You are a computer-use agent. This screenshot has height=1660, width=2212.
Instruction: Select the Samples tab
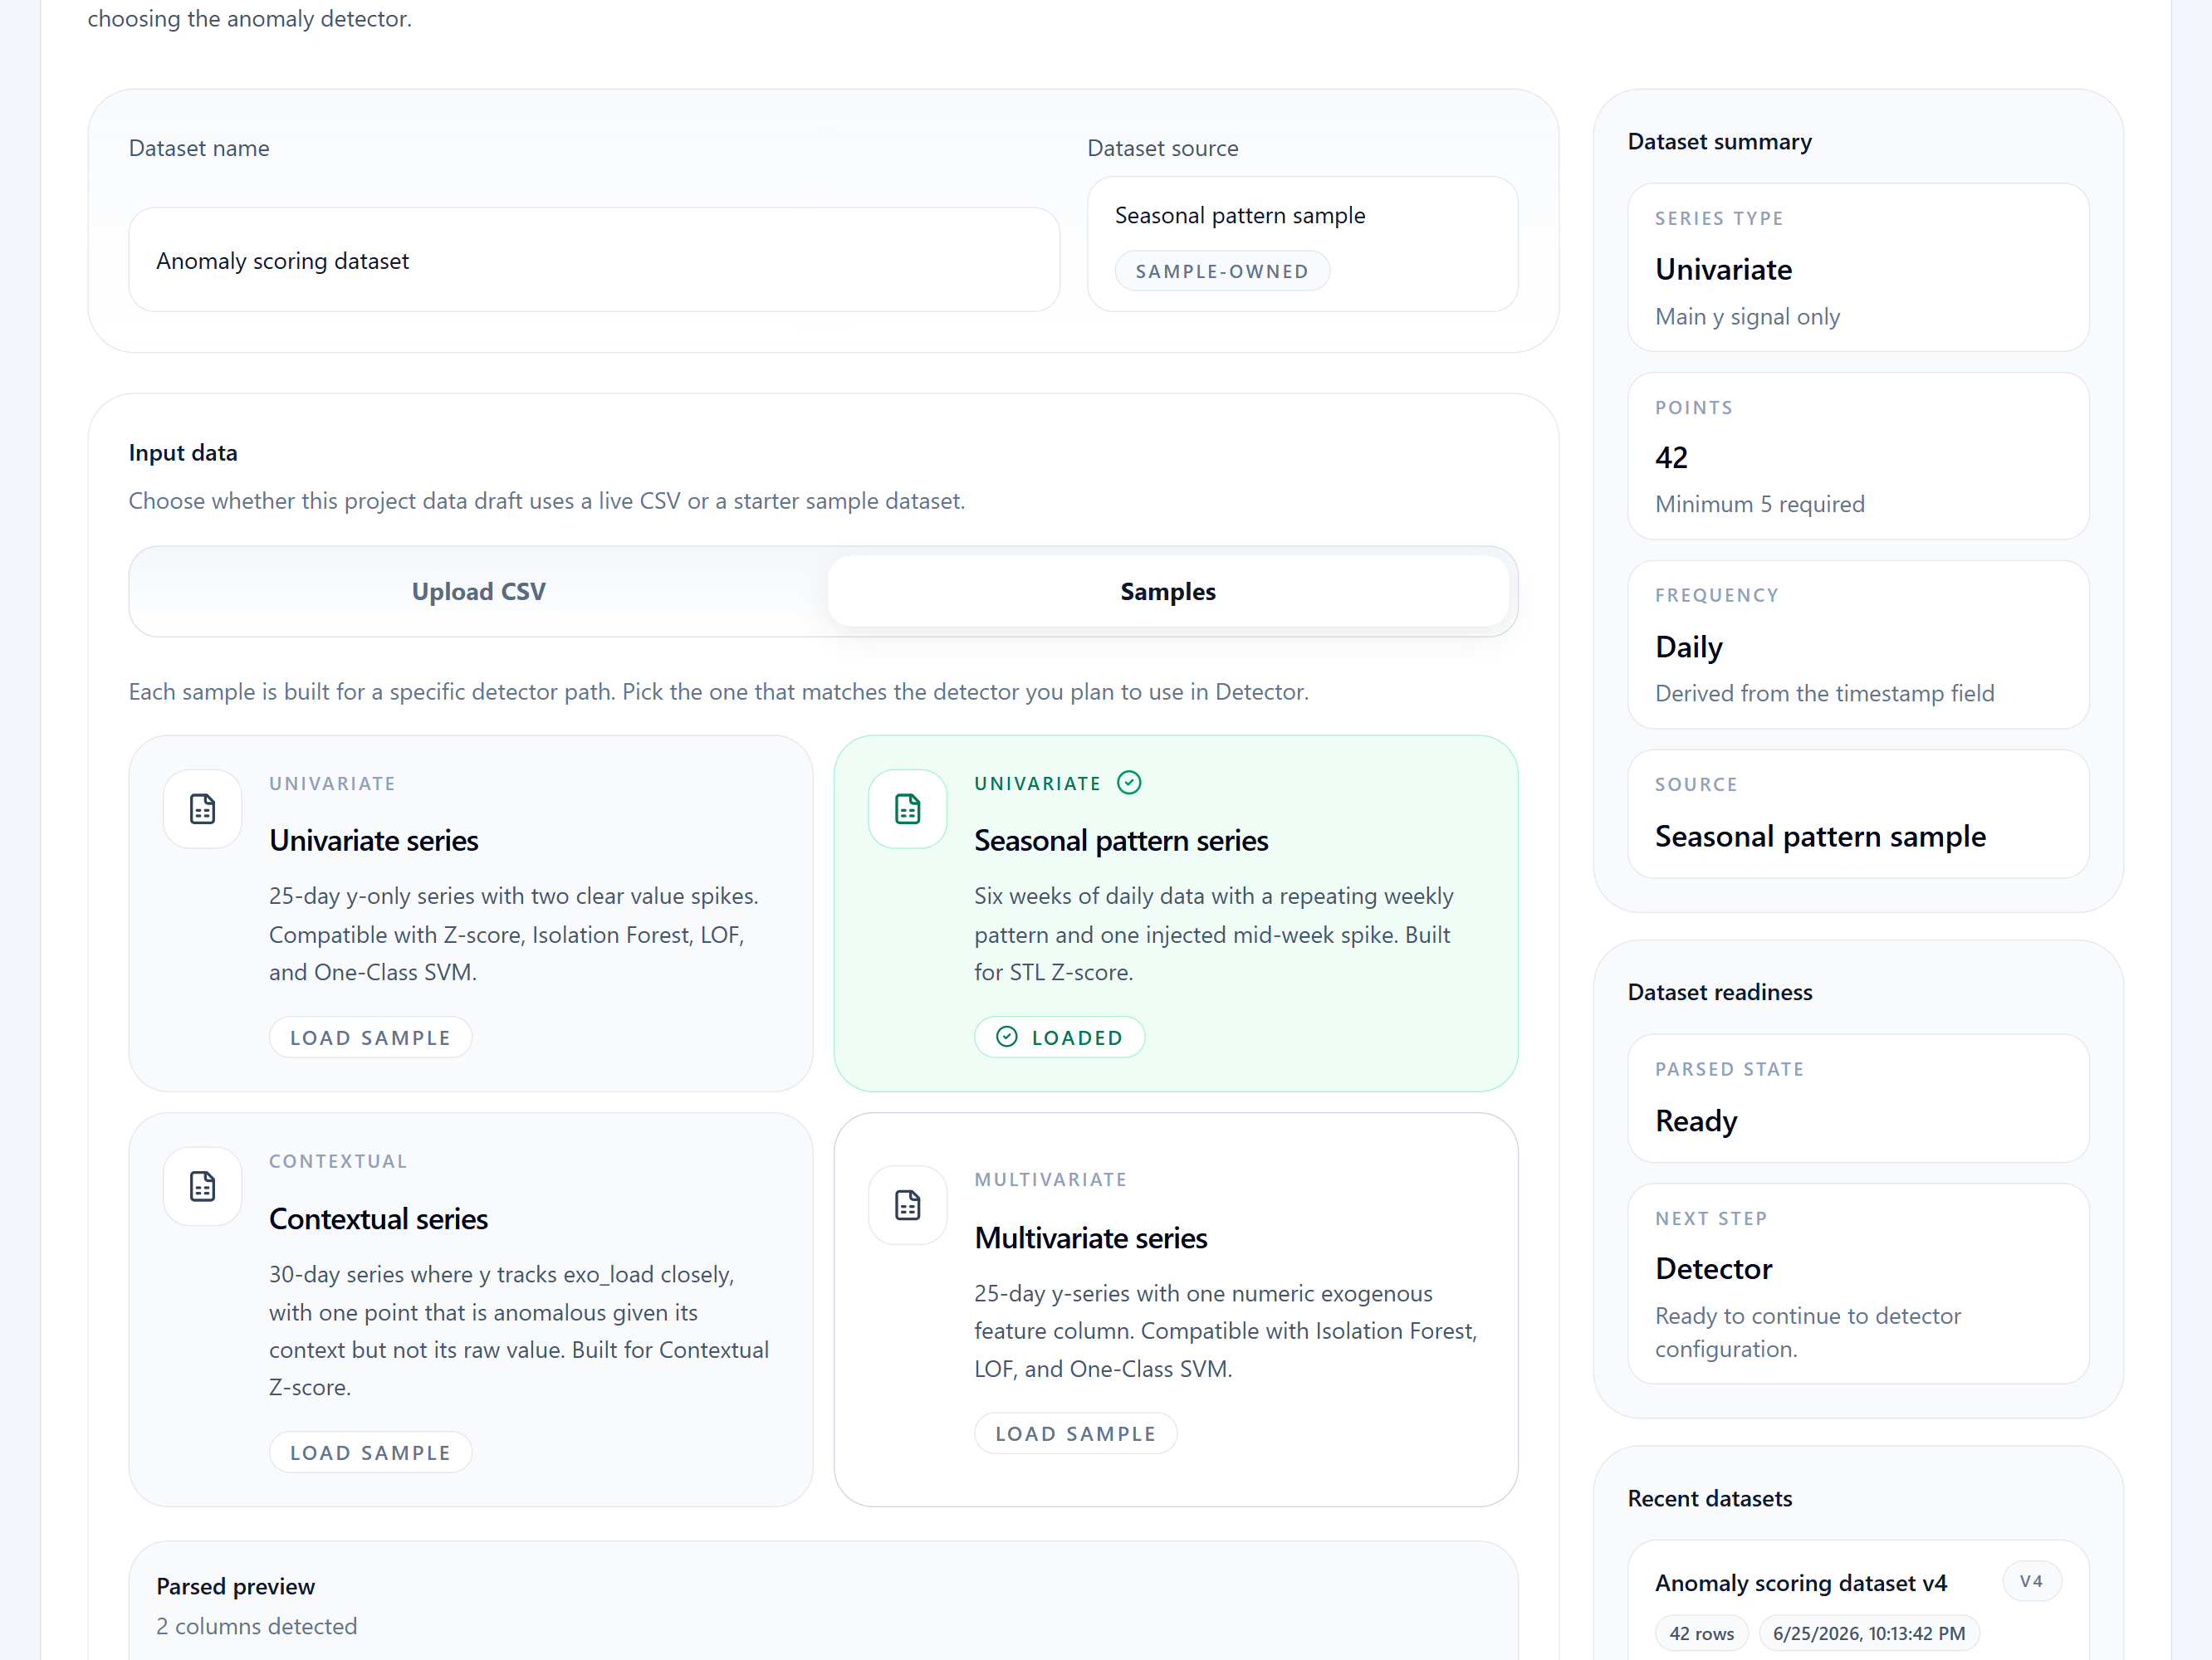[x=1168, y=592]
